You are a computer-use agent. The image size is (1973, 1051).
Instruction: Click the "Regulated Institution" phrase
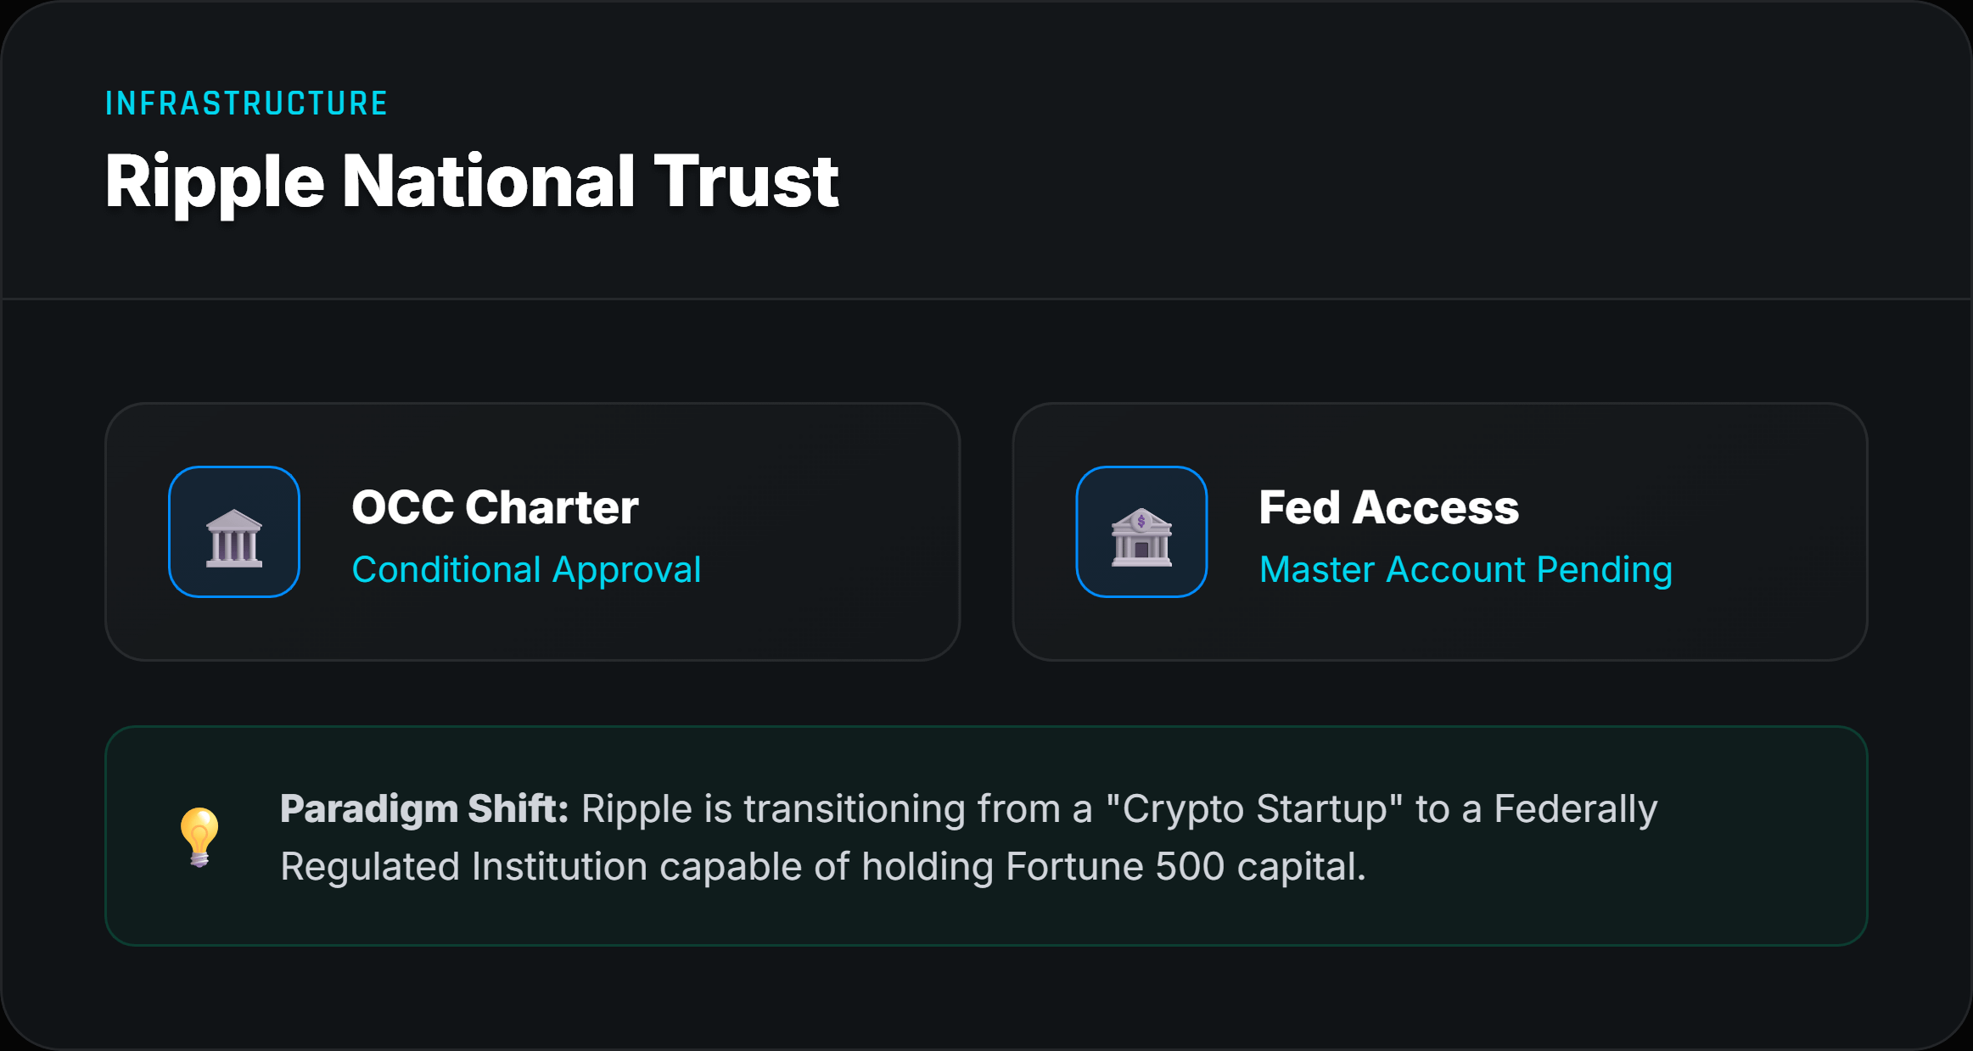tap(465, 867)
